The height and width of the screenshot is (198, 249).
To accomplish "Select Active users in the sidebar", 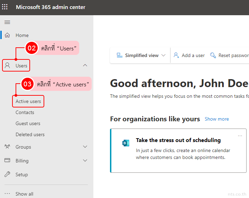I will point(28,101).
